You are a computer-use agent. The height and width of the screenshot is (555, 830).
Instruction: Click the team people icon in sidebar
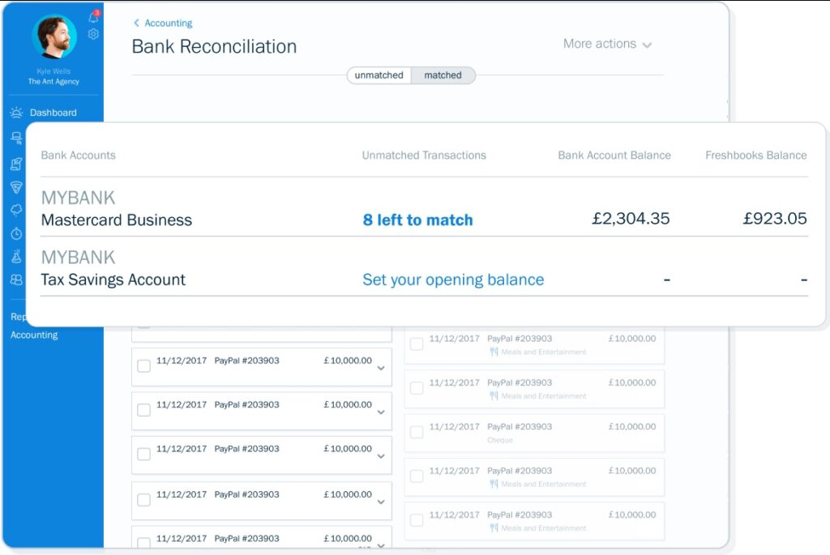coord(16,280)
